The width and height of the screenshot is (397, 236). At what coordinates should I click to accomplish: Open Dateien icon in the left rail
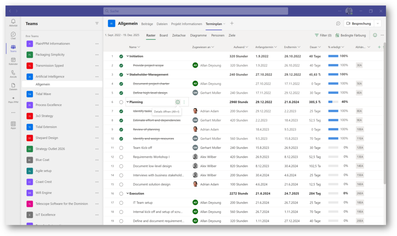click(x=13, y=85)
